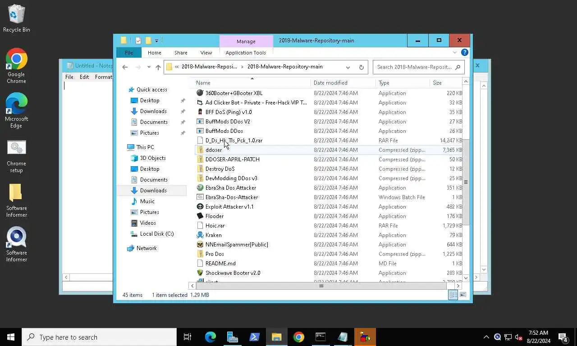Open the Home ribbon tab
This screenshot has width=577, height=346.
(x=154, y=52)
